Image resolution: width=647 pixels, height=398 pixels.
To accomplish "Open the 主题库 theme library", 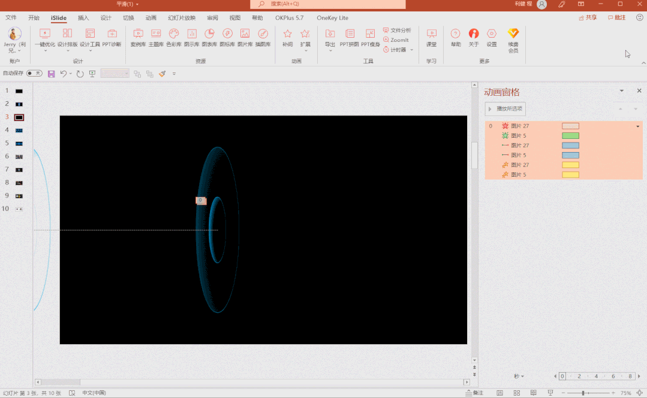I will [x=155, y=38].
